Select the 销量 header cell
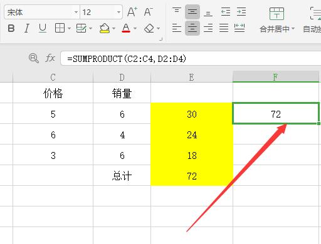The image size is (321, 244). [x=122, y=93]
